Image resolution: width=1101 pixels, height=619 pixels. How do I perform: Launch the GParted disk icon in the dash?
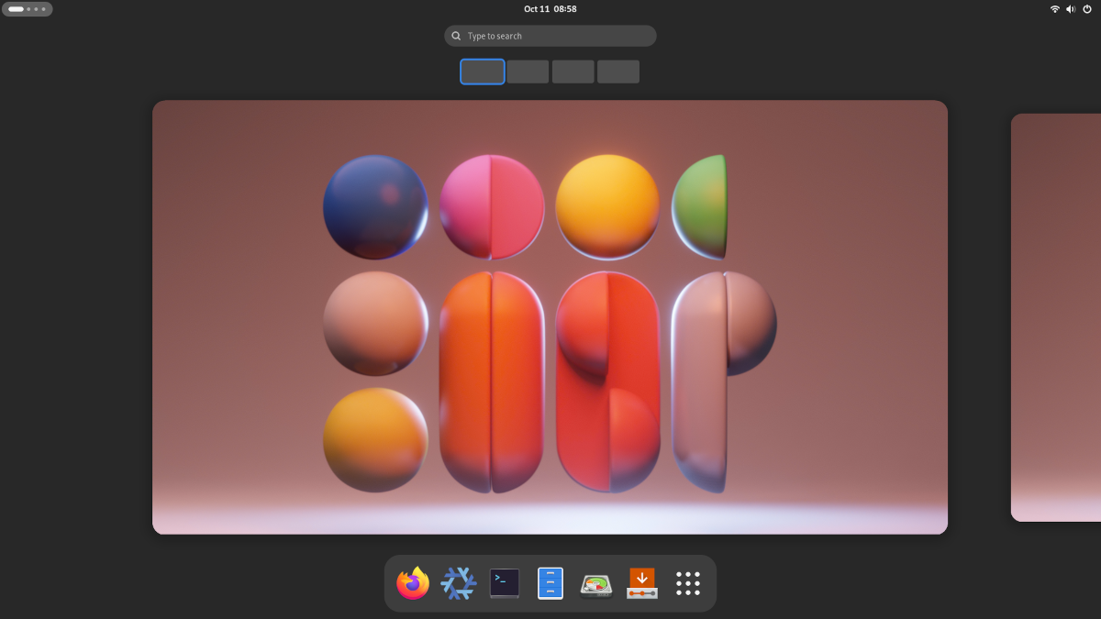click(x=596, y=584)
